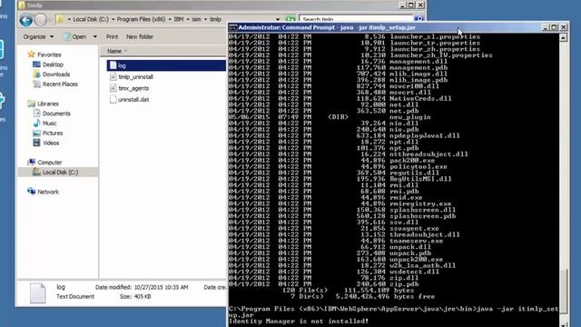Click the folder icon in address bar
Viewport: 581px width, 327px height.
(60, 19)
